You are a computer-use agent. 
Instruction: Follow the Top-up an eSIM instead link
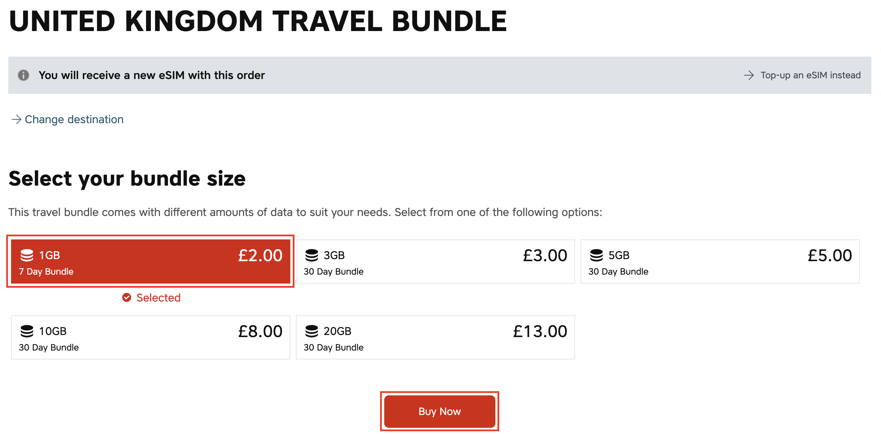point(810,75)
